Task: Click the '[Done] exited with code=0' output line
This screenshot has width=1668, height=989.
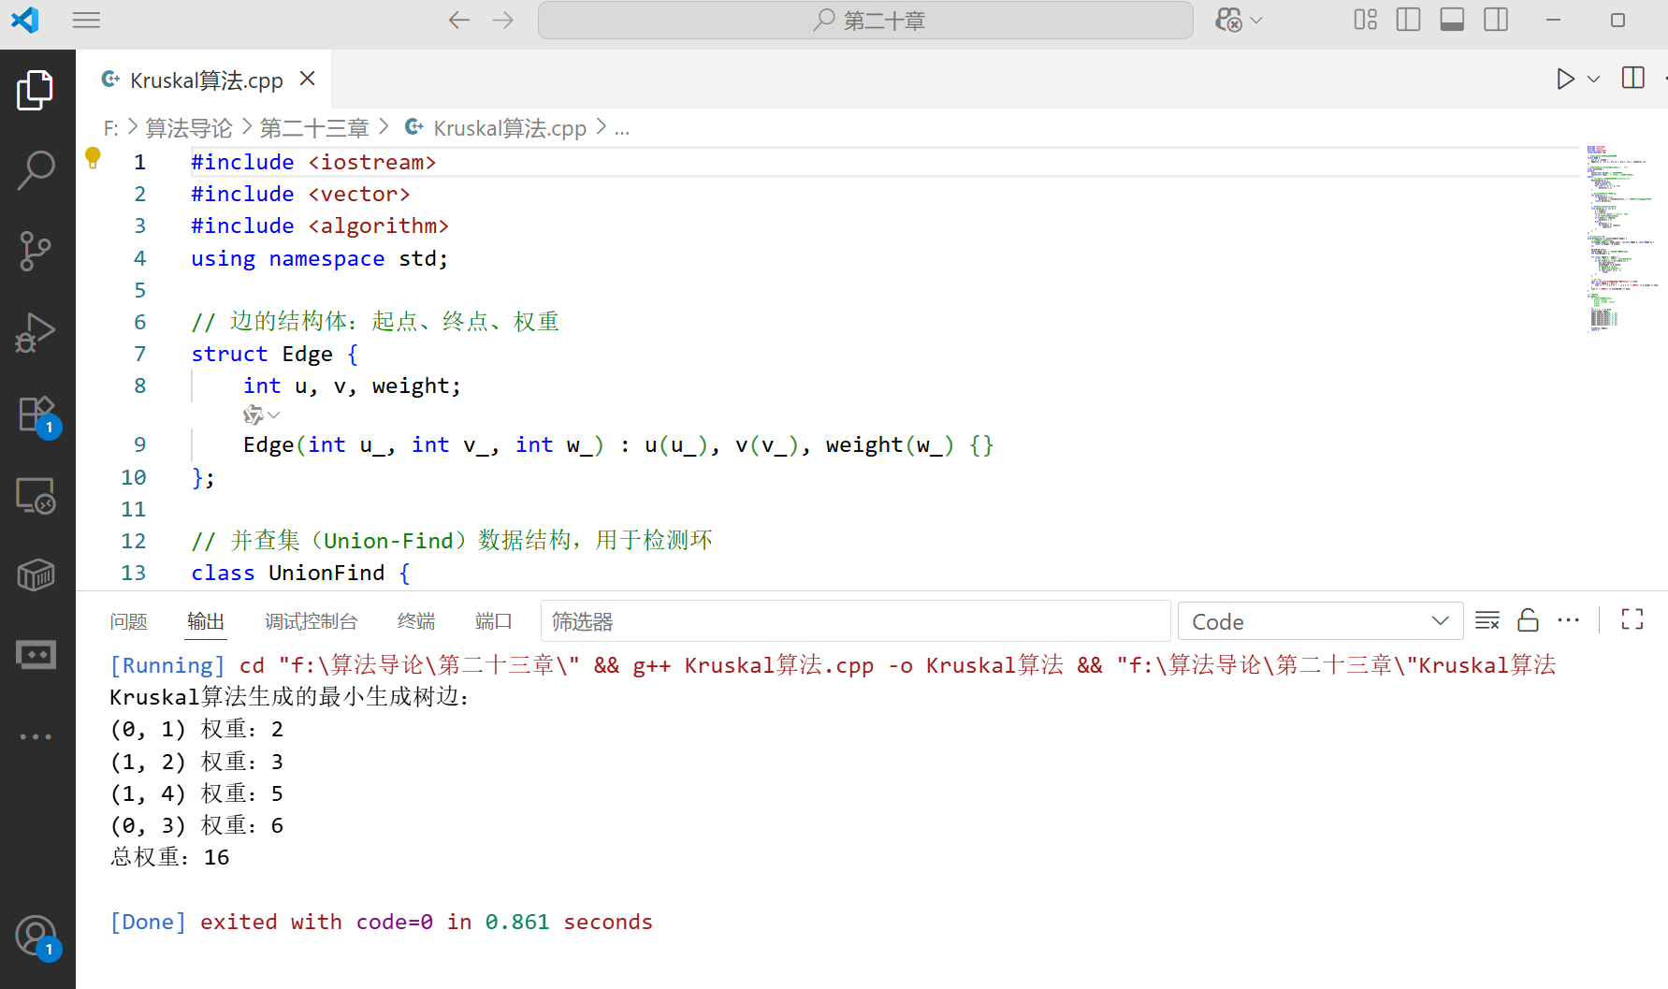Action: point(381,922)
